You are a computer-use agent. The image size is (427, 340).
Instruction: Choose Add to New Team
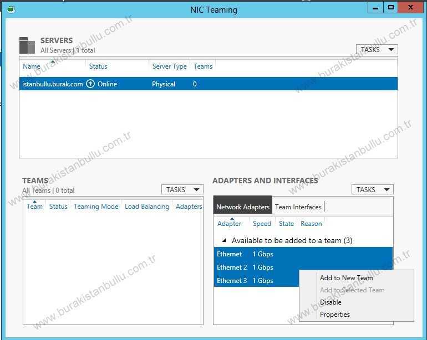(346, 278)
